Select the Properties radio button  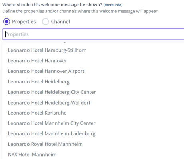(x=6, y=22)
